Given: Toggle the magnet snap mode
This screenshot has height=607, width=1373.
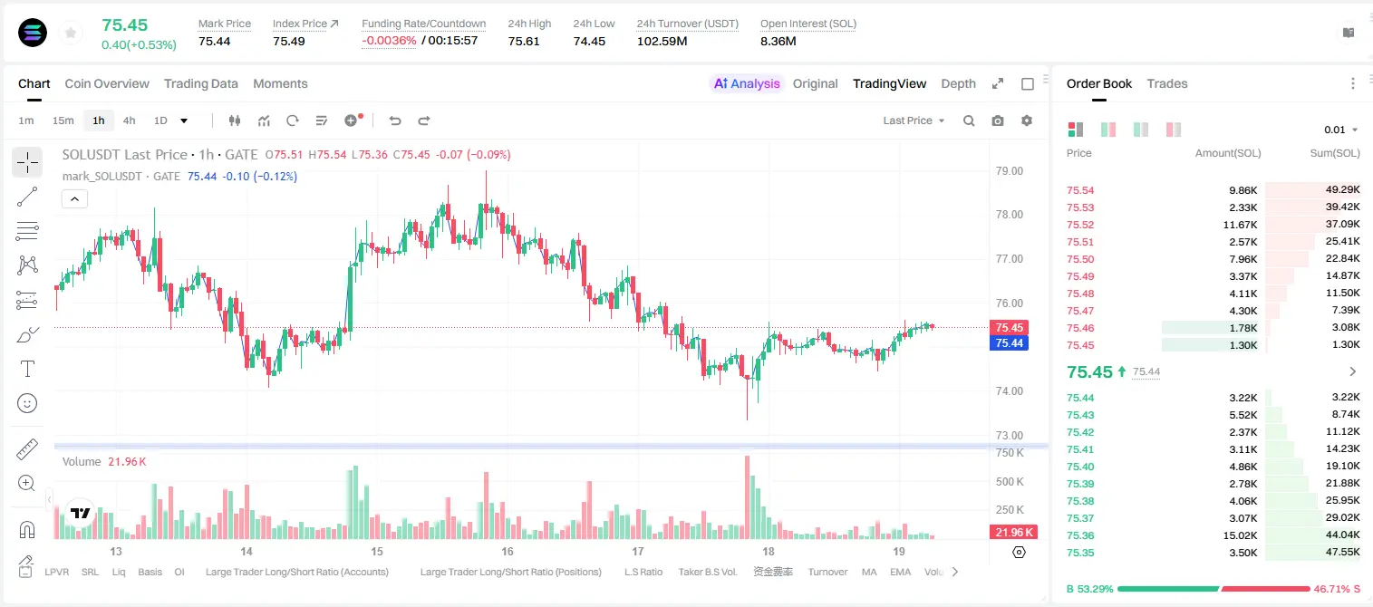Looking at the screenshot, I should (x=27, y=529).
